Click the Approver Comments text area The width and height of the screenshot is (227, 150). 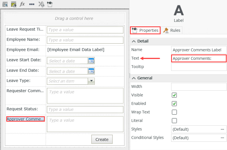tap(85, 124)
